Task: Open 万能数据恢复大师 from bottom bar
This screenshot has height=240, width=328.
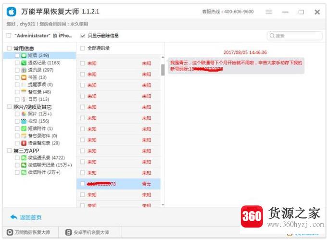Action: 32,232
